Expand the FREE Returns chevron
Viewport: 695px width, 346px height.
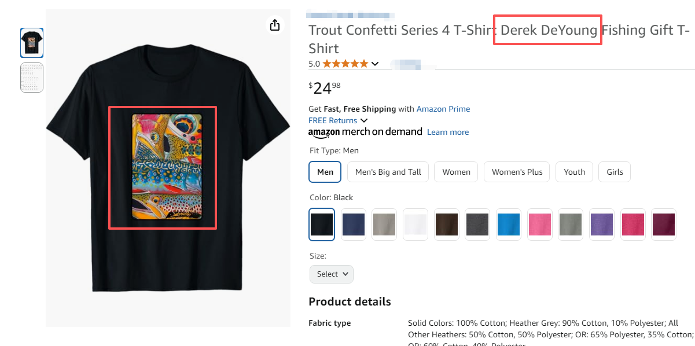click(x=364, y=120)
